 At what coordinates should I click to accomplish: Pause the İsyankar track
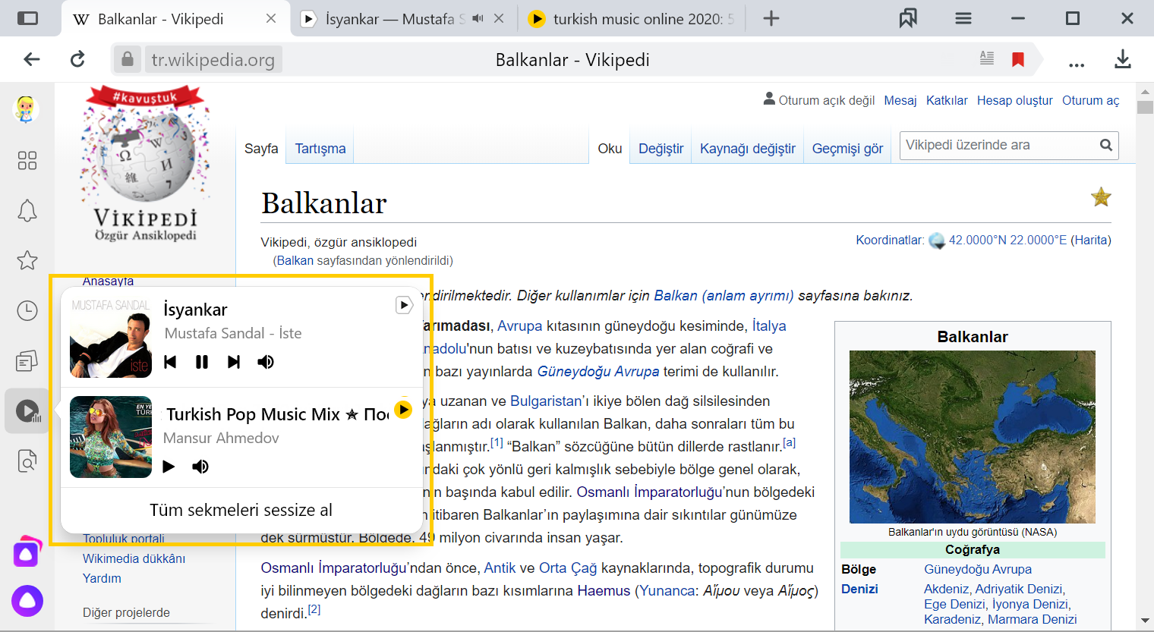point(202,362)
